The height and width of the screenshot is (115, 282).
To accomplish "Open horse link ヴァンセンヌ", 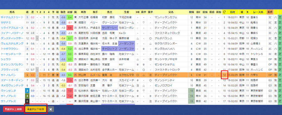I will click(8, 90).
